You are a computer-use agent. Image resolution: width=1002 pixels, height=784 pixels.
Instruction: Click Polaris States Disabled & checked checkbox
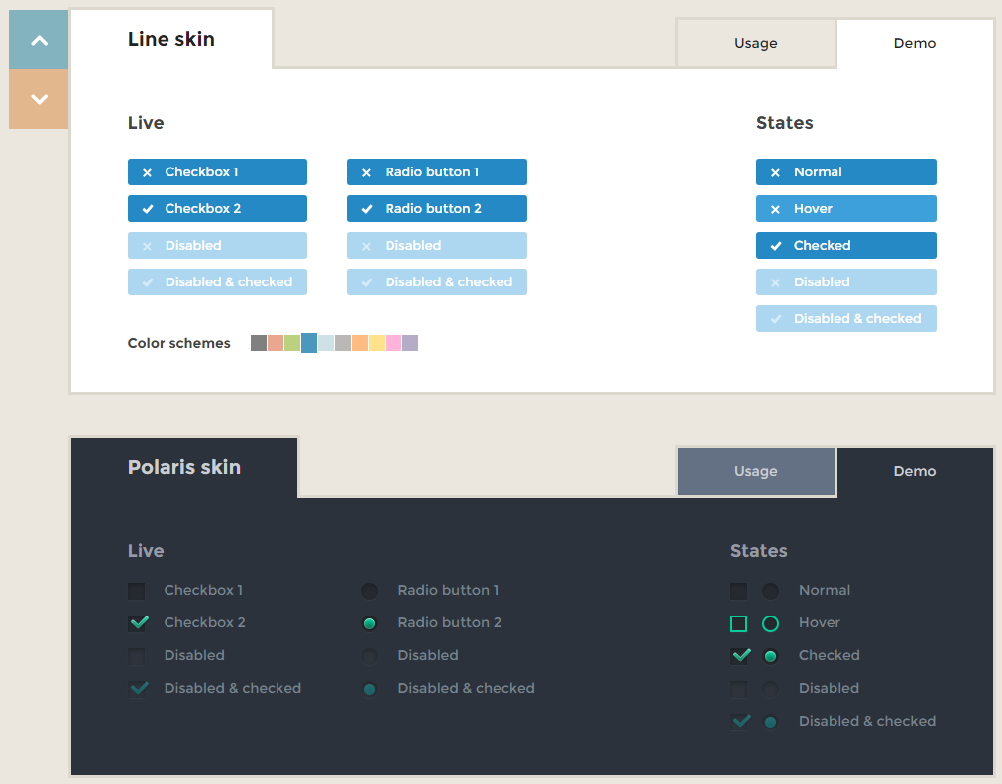(740, 721)
